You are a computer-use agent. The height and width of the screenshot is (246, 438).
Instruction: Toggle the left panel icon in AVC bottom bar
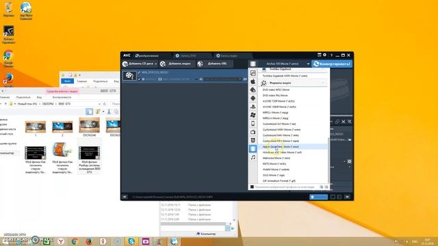[x=125, y=197]
